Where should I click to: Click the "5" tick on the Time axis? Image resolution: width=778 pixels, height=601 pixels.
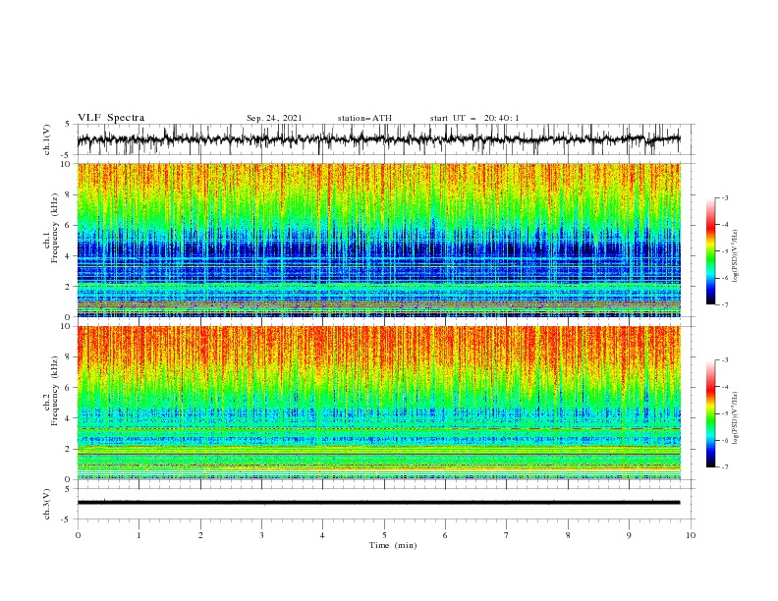tap(384, 535)
